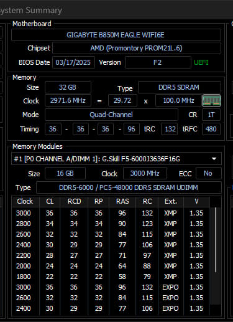This screenshot has width=233, height=322.
Task: Click the module size value 16 GB
Action: point(65,173)
